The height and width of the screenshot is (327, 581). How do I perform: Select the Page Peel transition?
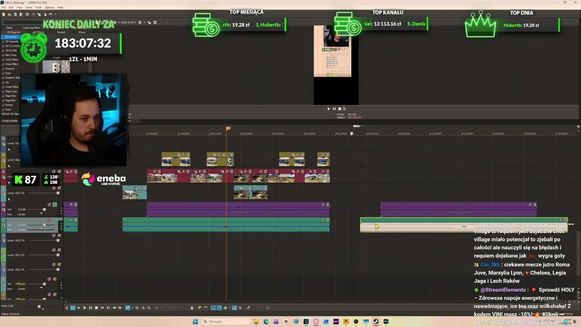click(x=10, y=96)
